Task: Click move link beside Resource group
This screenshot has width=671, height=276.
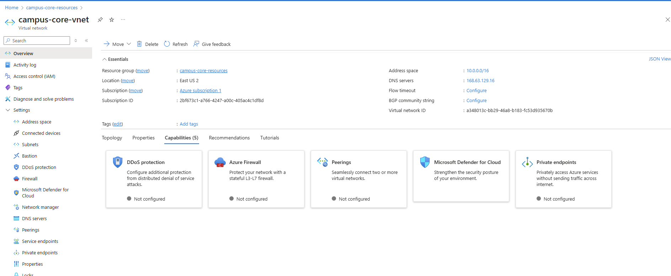Action: tap(143, 71)
